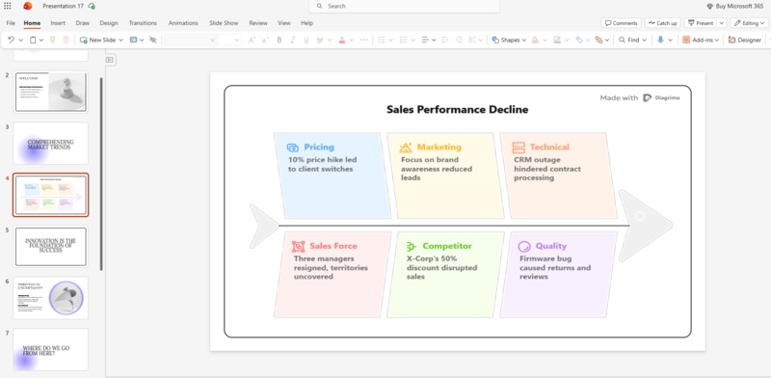Open the Add-ins dropdown

click(x=716, y=40)
